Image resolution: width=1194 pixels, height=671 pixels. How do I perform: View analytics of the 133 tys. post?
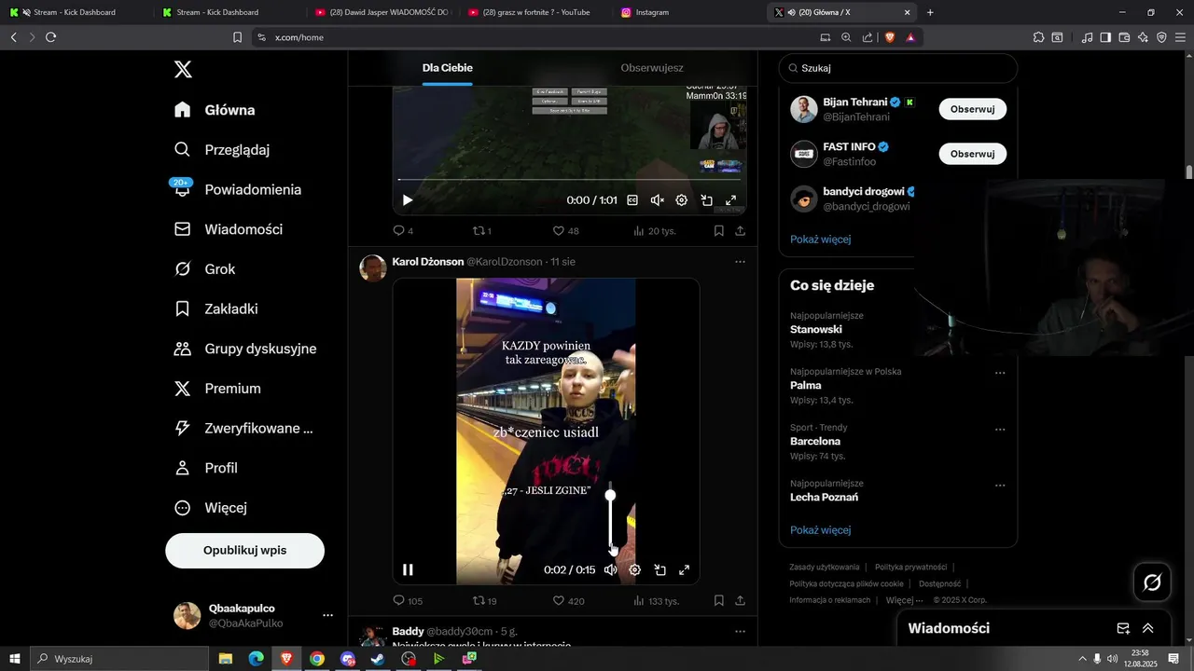click(x=656, y=601)
